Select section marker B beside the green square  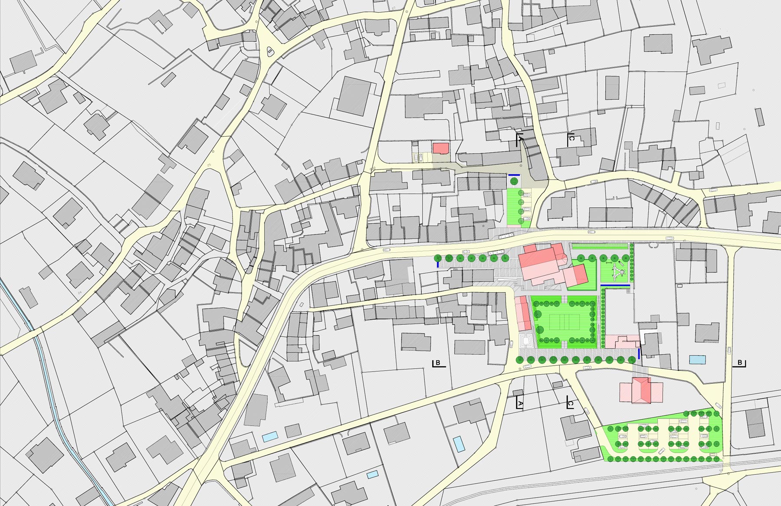click(x=439, y=363)
